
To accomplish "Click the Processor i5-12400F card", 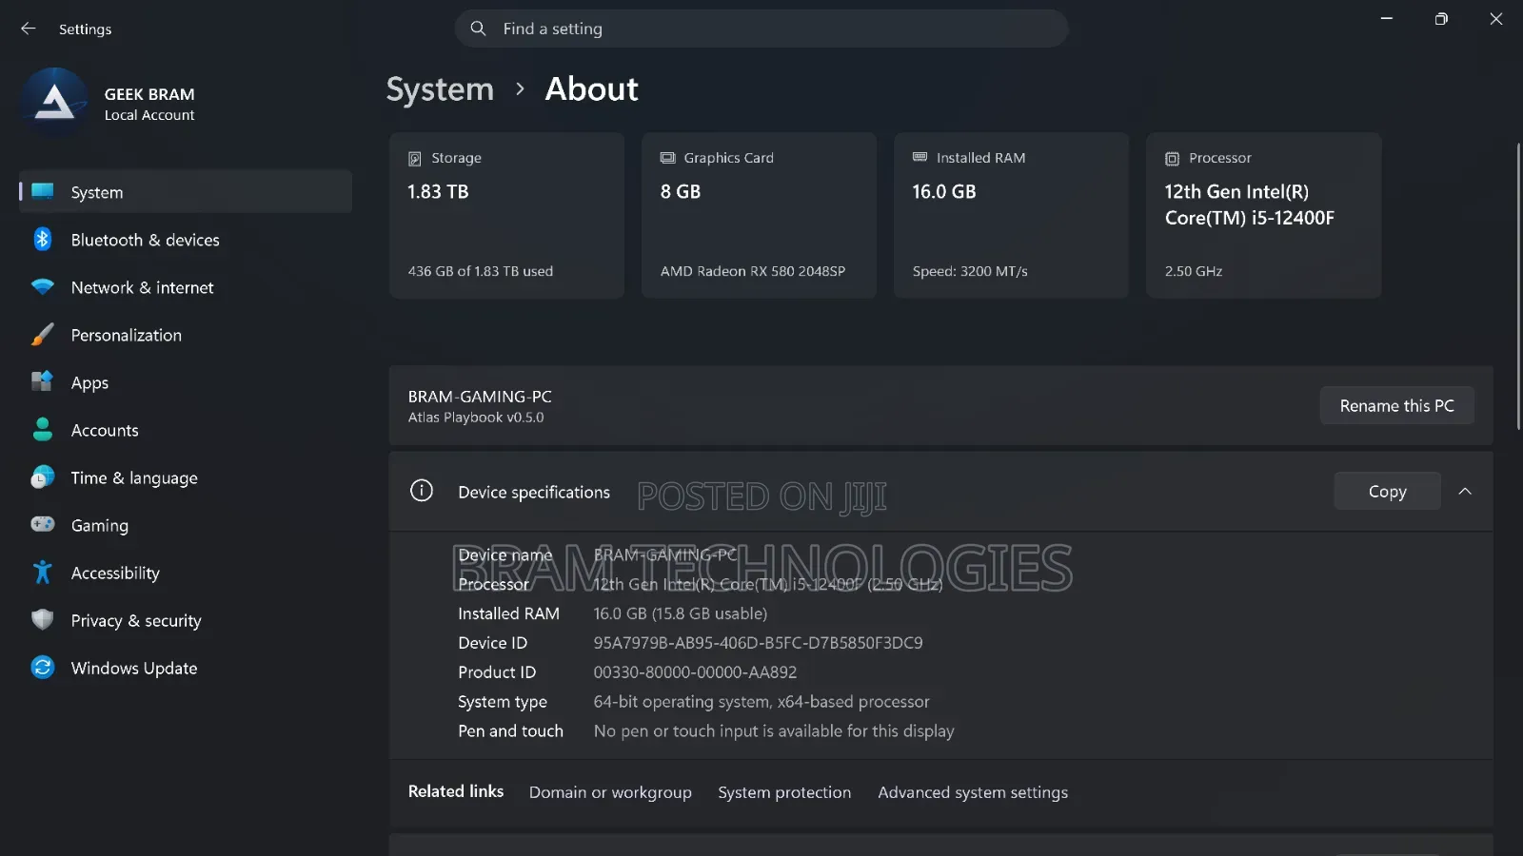I will coord(1263,215).
